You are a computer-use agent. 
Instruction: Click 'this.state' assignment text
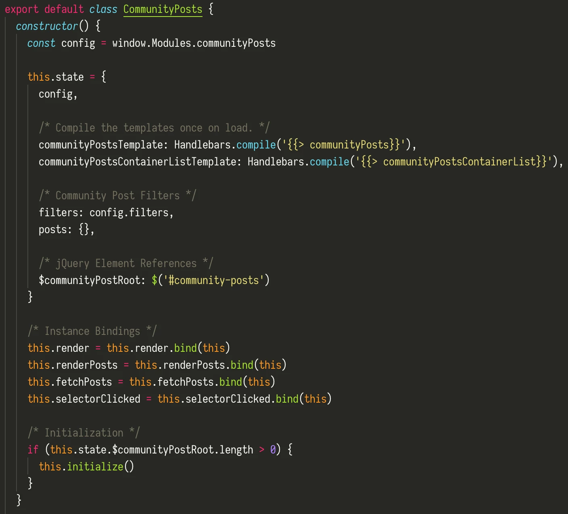(56, 77)
